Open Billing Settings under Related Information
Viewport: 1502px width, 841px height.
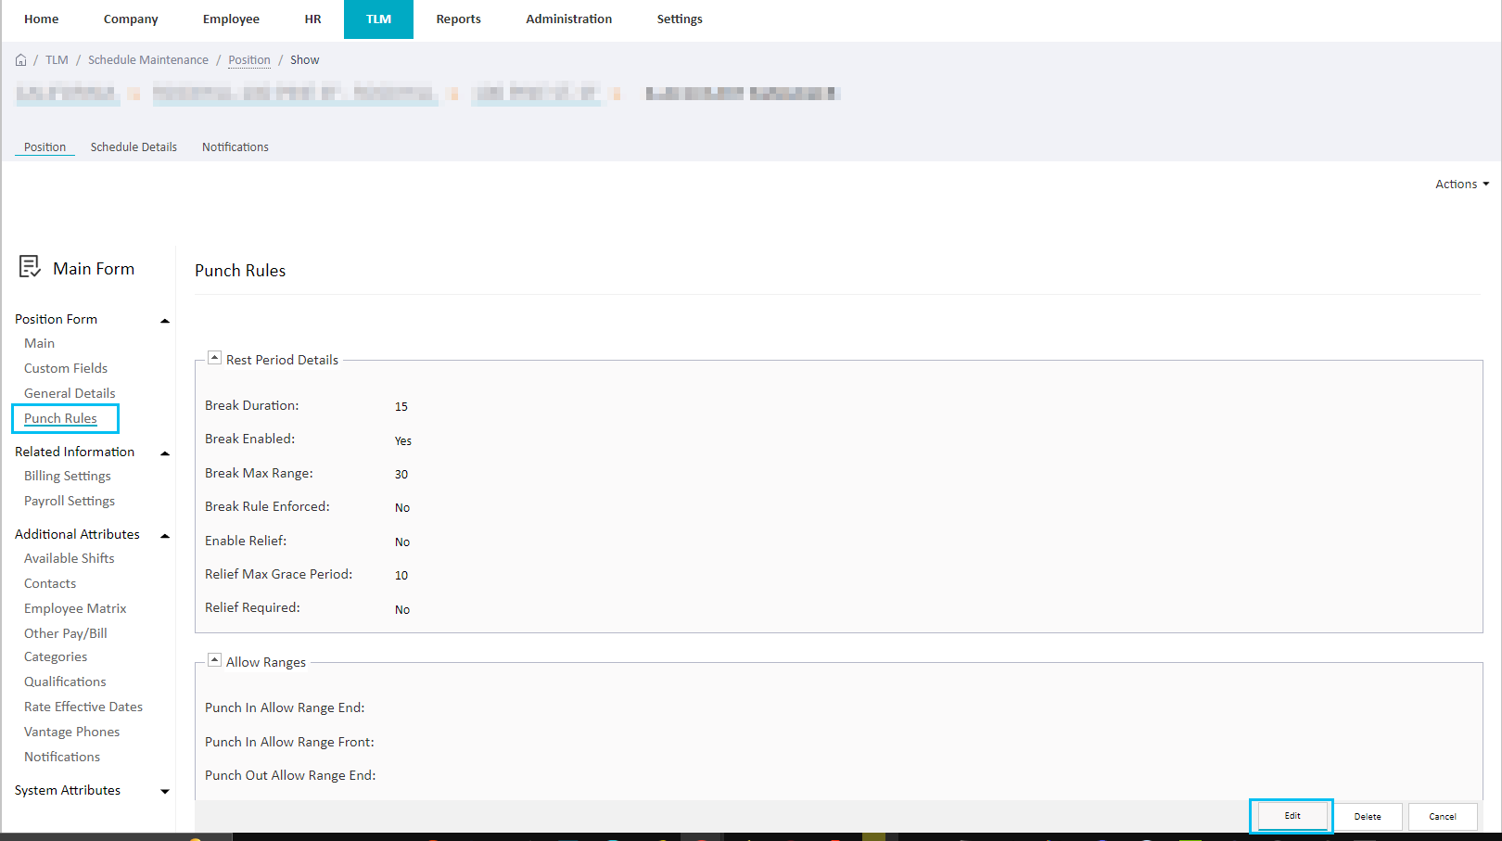coord(67,476)
